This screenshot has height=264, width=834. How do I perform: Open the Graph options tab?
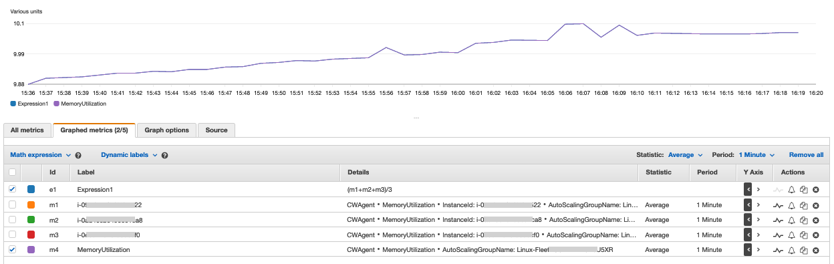pyautogui.click(x=166, y=130)
